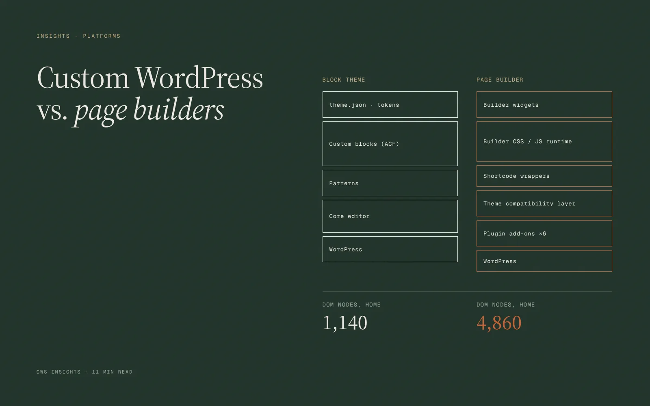Click the orange 4,860 DOM nodes value

click(499, 323)
